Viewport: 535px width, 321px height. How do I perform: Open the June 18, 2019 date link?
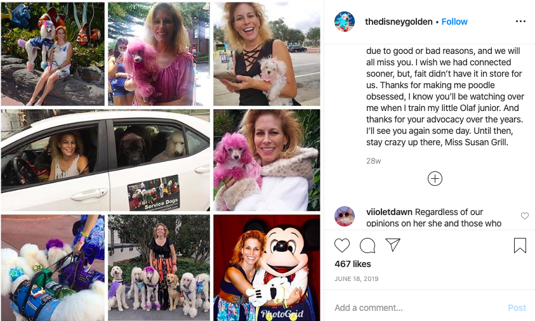tap(357, 278)
